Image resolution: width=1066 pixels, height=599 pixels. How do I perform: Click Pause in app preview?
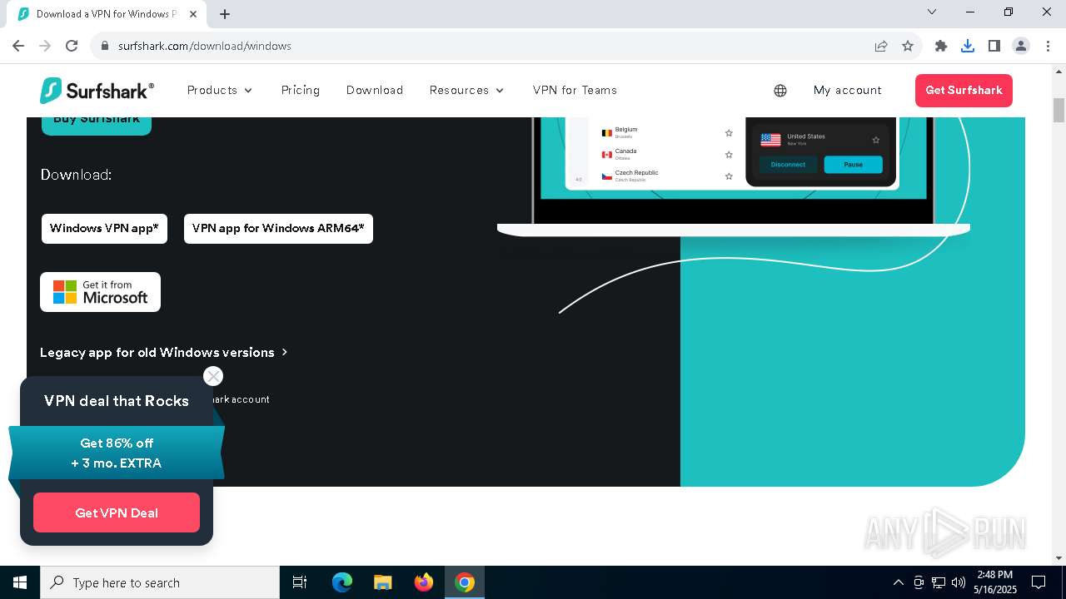tap(853, 164)
